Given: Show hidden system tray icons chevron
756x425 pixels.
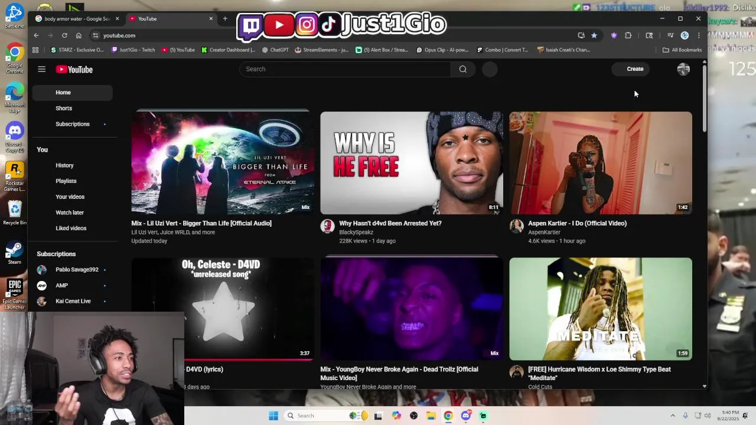Looking at the screenshot, I should click(x=673, y=416).
